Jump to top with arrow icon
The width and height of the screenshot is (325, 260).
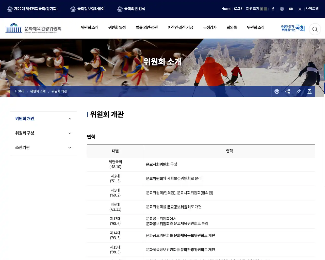[310, 91]
